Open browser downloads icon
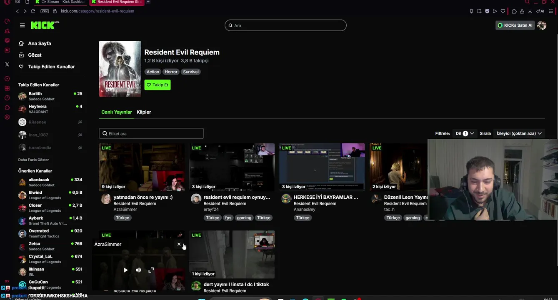558x300 pixels. pos(530,11)
